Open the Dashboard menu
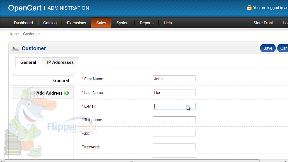The height and width of the screenshot is (162, 288). click(23, 23)
